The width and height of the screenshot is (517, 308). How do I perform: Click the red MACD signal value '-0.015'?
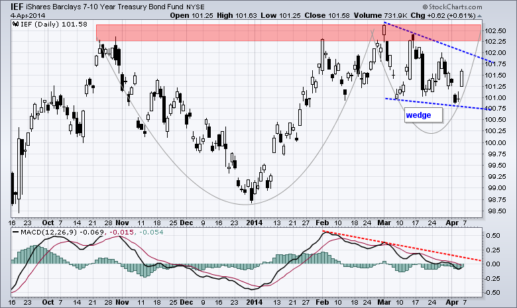point(121,232)
